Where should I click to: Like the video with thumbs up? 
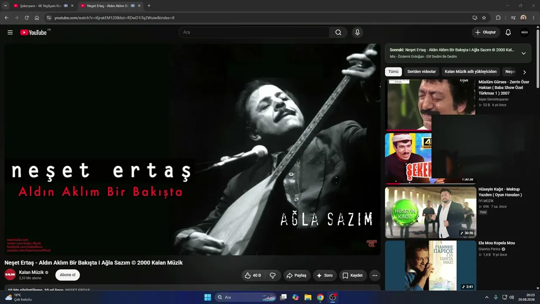[x=252, y=275]
